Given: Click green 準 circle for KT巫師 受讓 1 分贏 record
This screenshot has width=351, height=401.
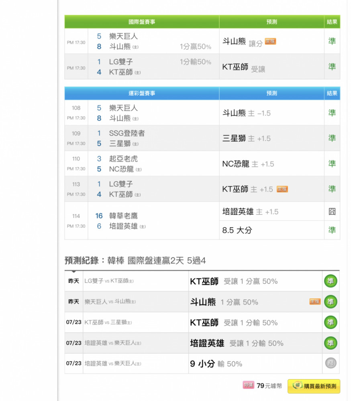Looking at the screenshot, I should tap(331, 281).
